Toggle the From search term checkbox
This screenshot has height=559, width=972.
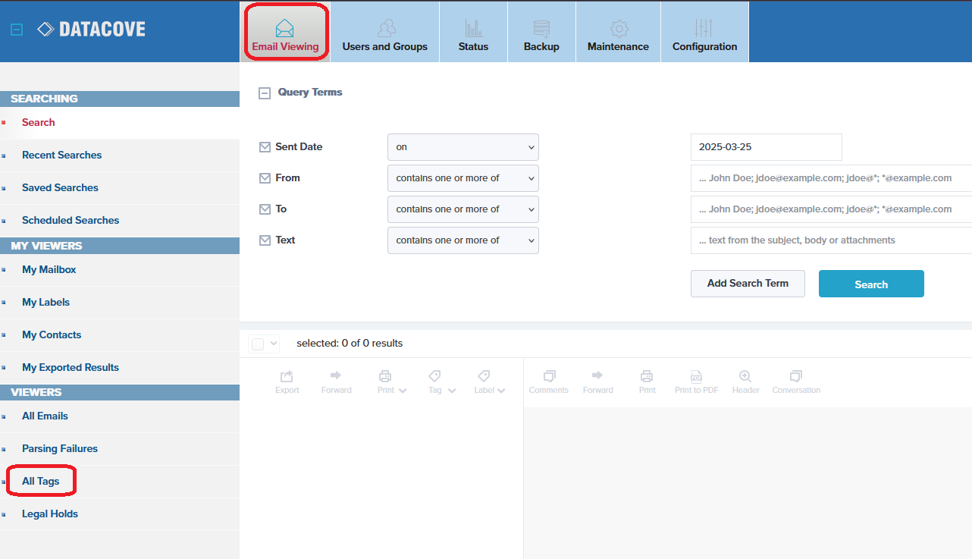pyautogui.click(x=265, y=178)
